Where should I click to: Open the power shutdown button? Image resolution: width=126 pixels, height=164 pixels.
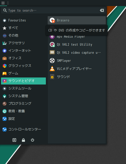(33, 140)
